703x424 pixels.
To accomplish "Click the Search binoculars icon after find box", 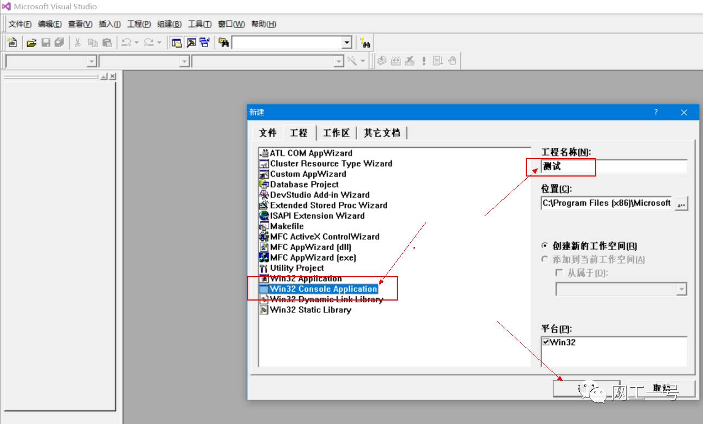I will click(365, 43).
